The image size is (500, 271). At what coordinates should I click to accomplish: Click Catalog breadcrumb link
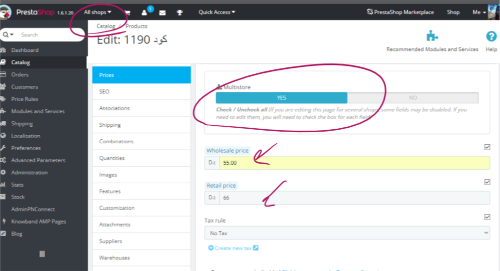click(x=106, y=26)
